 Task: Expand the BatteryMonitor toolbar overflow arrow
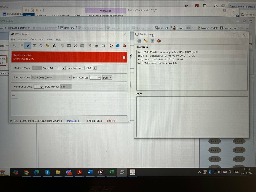click(x=248, y=28)
